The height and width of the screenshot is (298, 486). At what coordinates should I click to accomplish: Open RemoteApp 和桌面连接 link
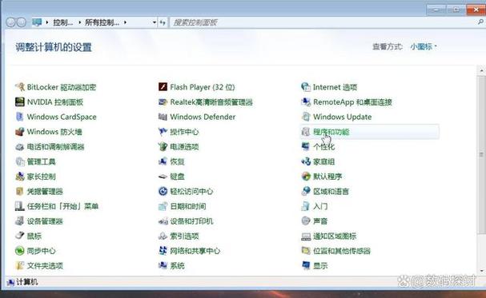tap(353, 102)
